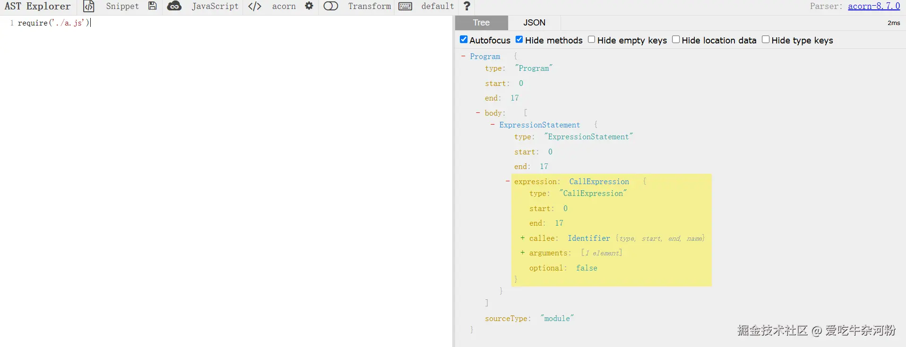Click the "Program" type string value
The height and width of the screenshot is (347, 906).
tap(534, 68)
